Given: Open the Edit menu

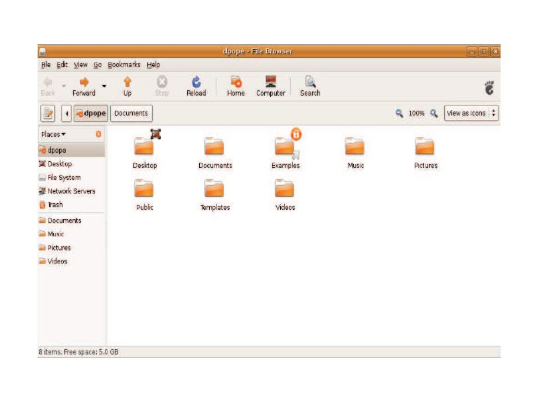Looking at the screenshot, I should tap(62, 65).
